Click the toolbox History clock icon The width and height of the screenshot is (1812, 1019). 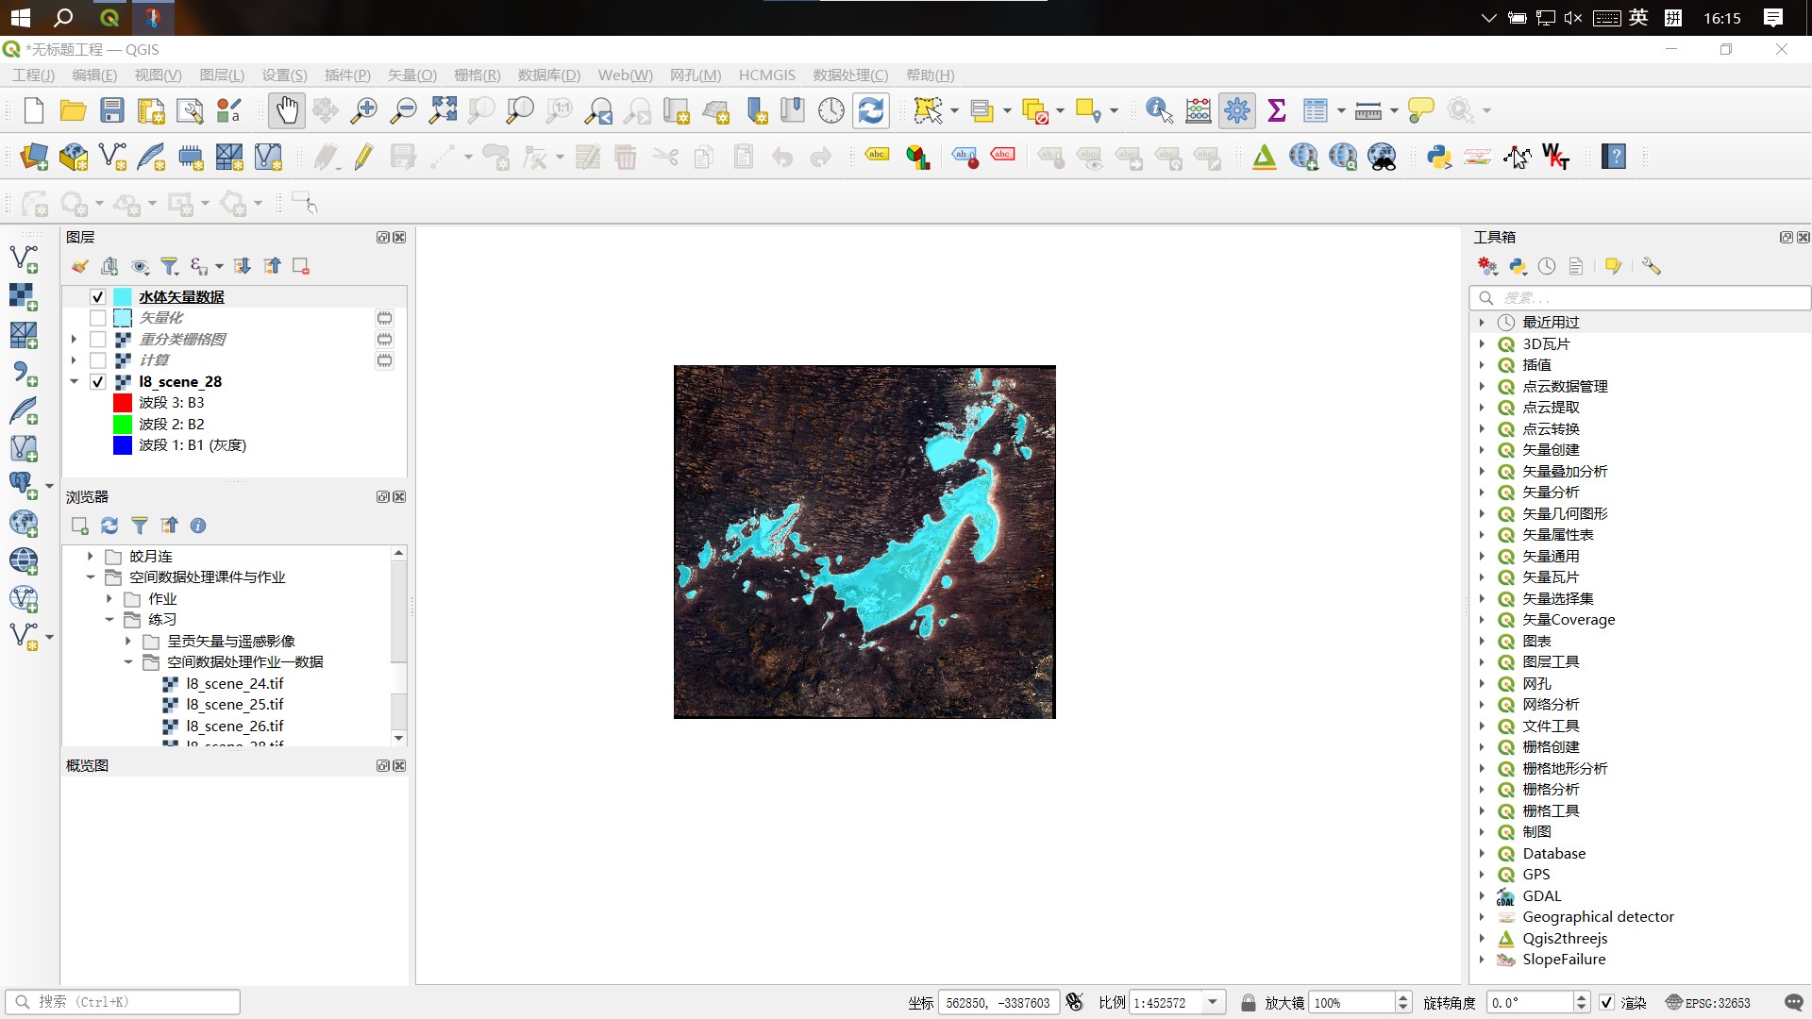pos(1547,266)
